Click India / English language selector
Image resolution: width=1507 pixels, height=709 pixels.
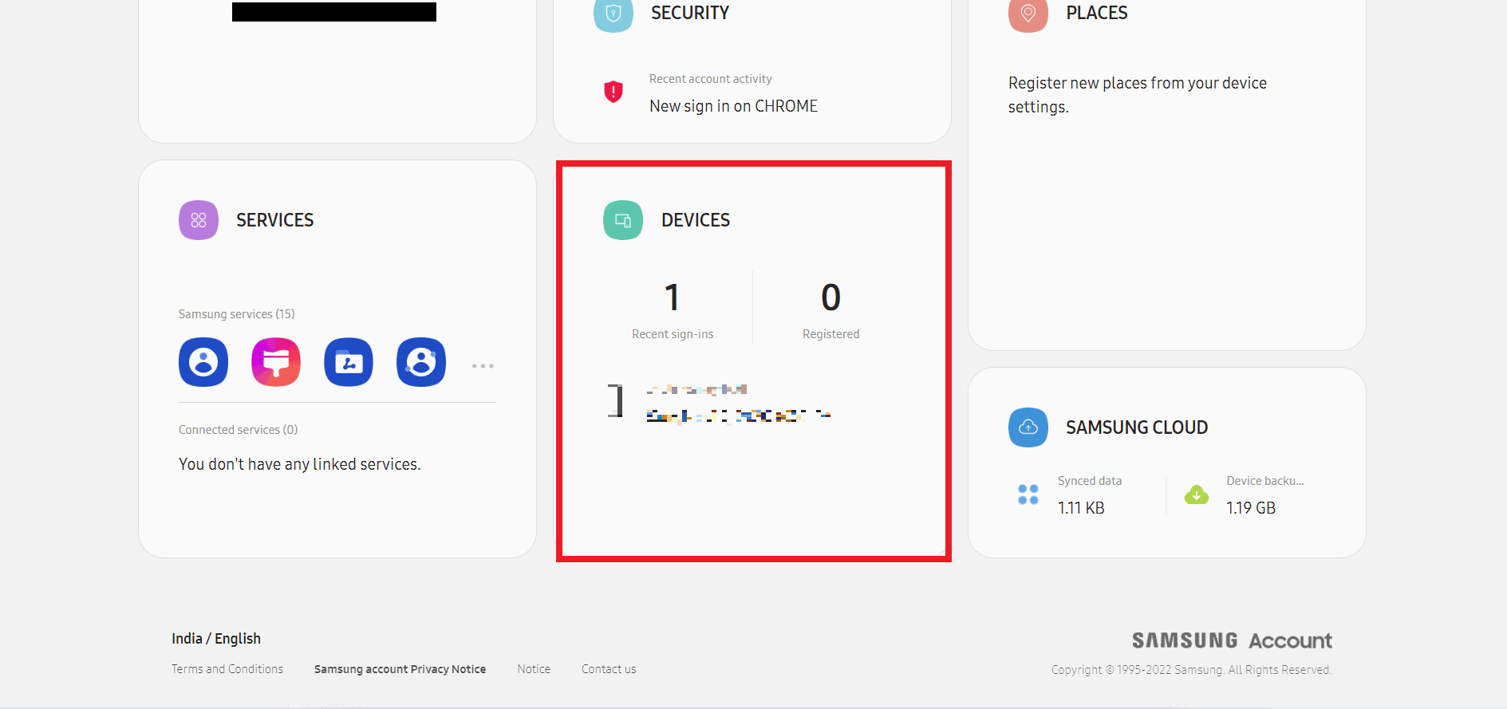click(x=216, y=639)
